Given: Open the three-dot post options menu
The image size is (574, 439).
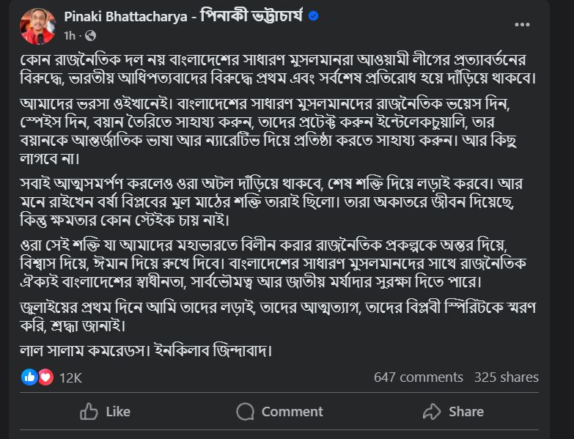Looking at the screenshot, I should tap(522, 24).
